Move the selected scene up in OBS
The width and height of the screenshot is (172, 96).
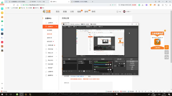pos(69,71)
